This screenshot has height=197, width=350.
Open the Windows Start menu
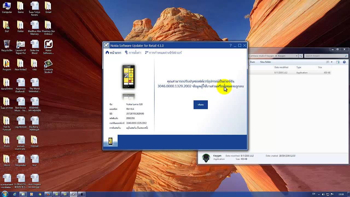pyautogui.click(x=5, y=194)
